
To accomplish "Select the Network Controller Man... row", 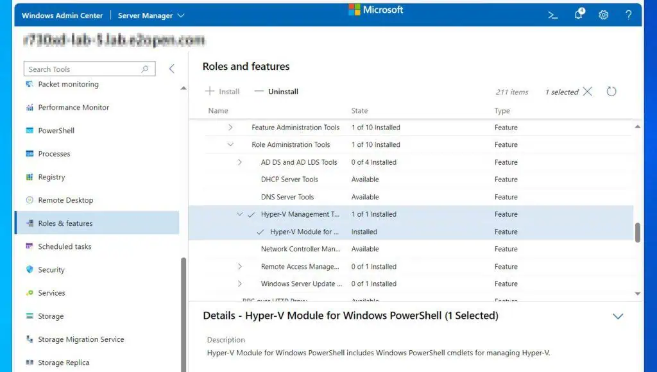I will [411, 249].
